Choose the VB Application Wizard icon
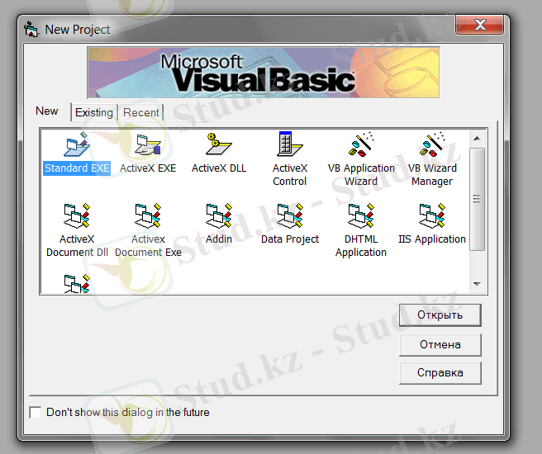 tap(361, 144)
